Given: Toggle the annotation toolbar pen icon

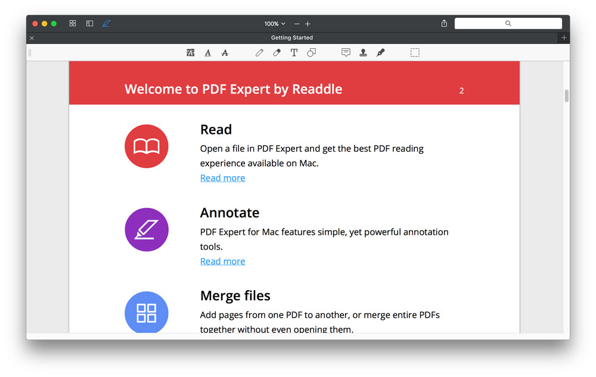Looking at the screenshot, I should [107, 24].
